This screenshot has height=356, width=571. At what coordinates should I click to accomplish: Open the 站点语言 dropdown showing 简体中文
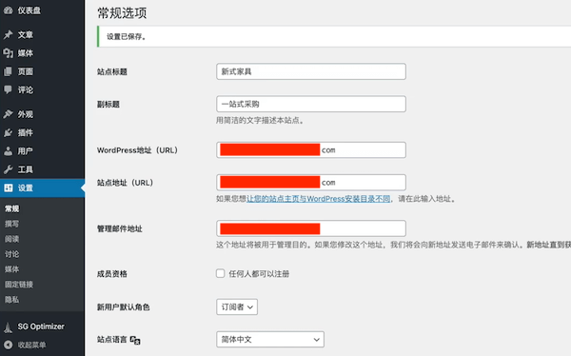click(270, 339)
